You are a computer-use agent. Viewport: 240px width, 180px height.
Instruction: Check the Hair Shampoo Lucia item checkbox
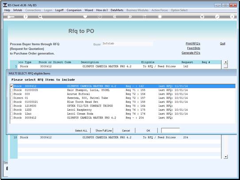click(x=12, y=90)
